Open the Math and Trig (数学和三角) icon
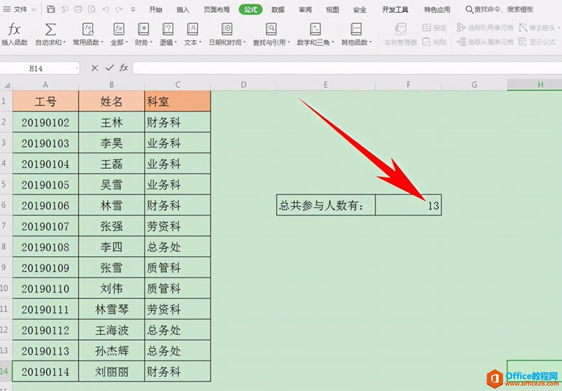This screenshot has width=562, height=391. pyautogui.click(x=315, y=29)
